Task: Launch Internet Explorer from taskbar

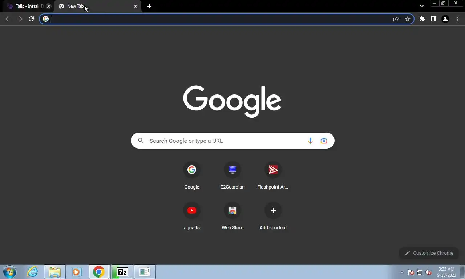Action: coord(32,272)
